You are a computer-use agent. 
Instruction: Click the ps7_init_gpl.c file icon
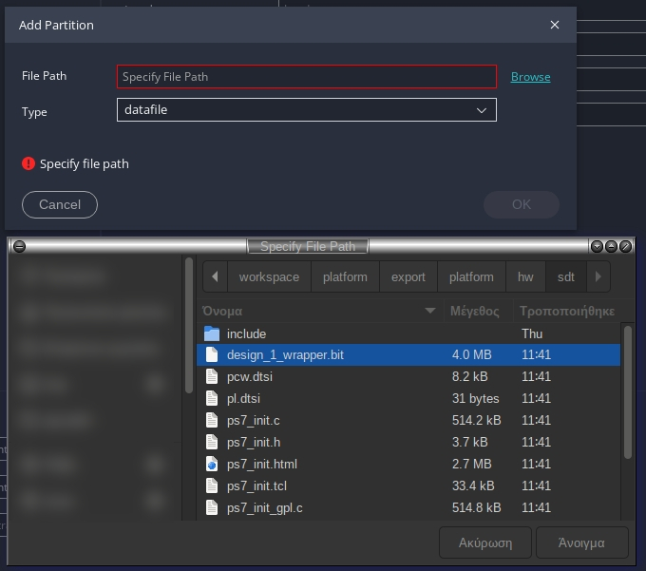212,507
